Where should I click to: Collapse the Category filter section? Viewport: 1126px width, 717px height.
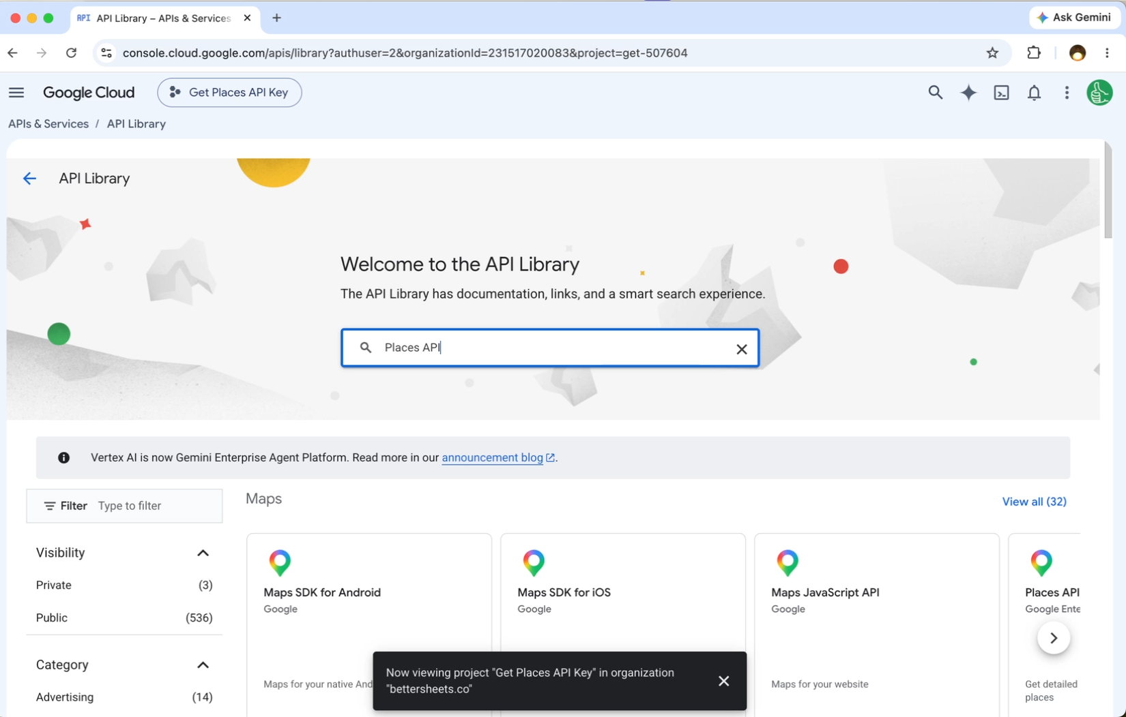[203, 665]
